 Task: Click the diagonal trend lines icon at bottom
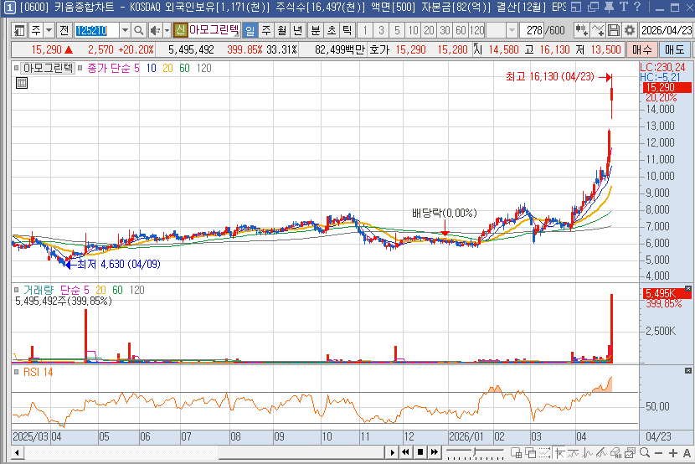601,452
